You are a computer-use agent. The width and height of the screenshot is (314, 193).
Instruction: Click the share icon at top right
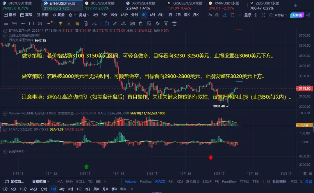[308, 15]
